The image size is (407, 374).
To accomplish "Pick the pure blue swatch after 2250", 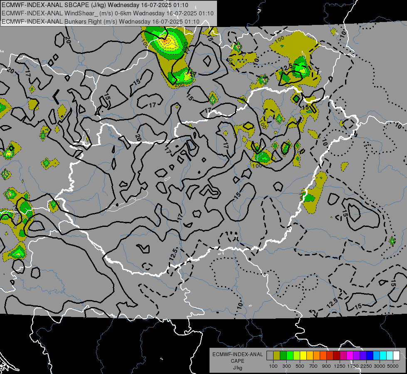I will pyautogui.click(x=370, y=356).
